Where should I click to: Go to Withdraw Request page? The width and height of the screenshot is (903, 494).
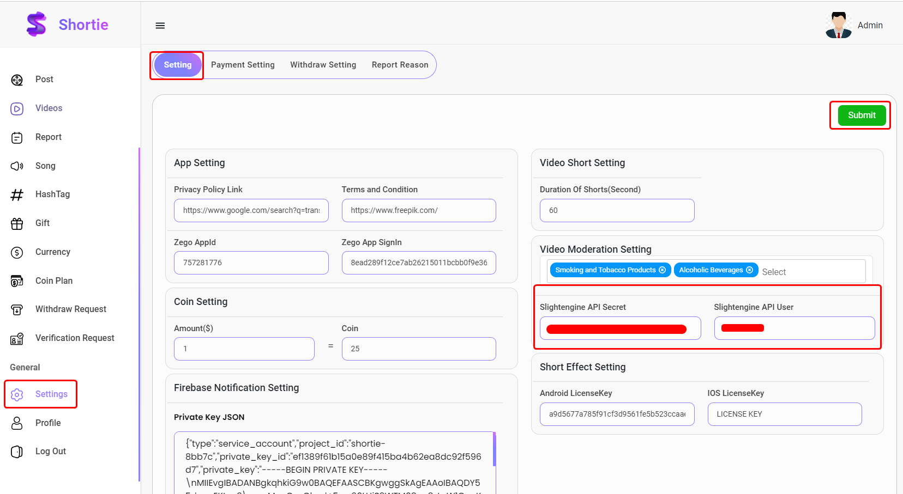click(71, 309)
